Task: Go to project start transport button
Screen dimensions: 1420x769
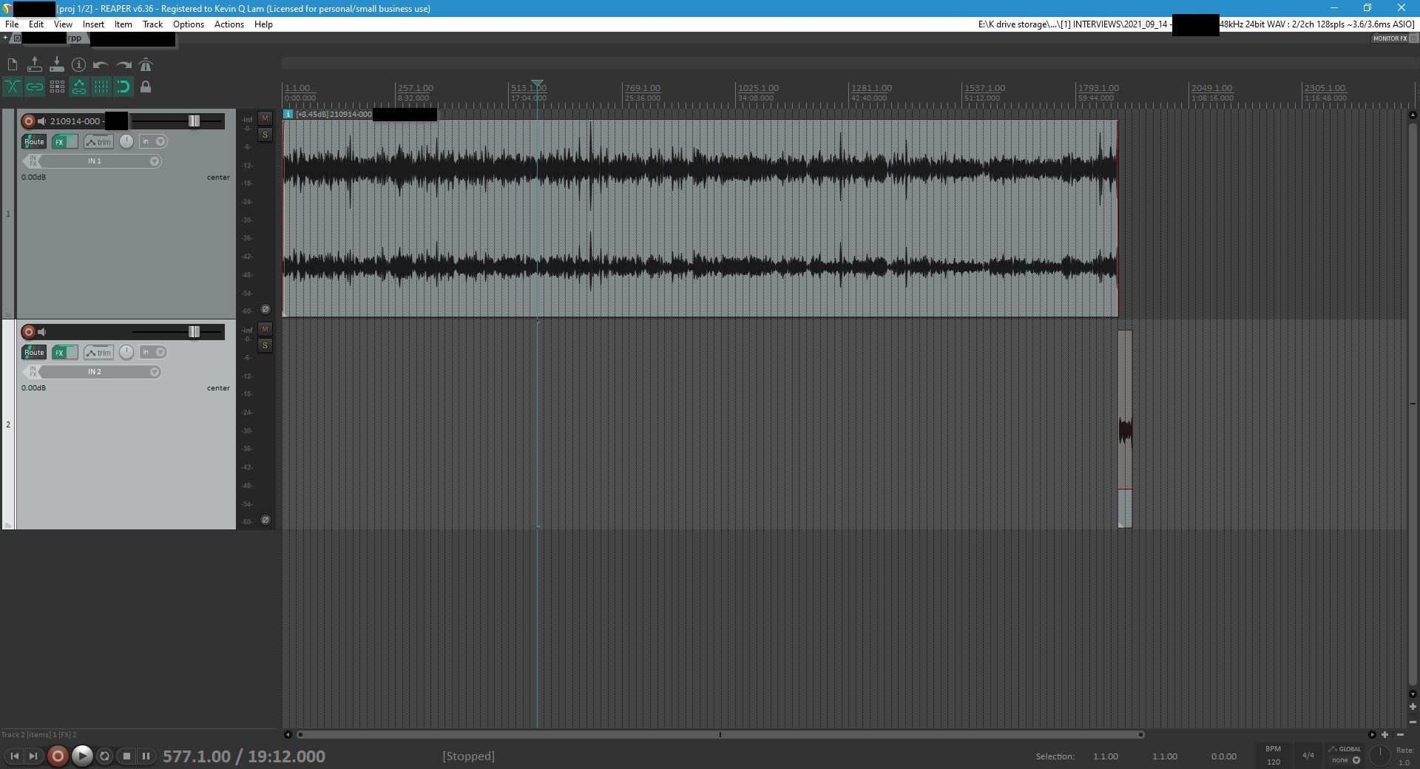Action: [x=14, y=756]
